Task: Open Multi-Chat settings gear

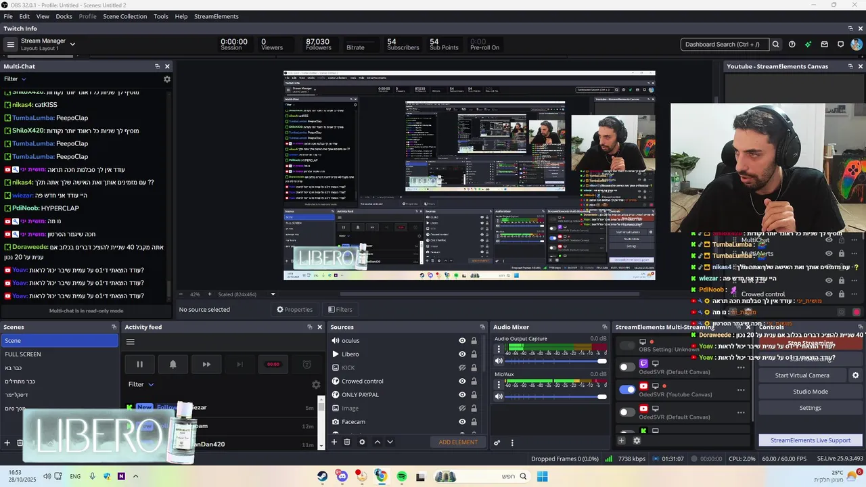Action: [x=167, y=79]
